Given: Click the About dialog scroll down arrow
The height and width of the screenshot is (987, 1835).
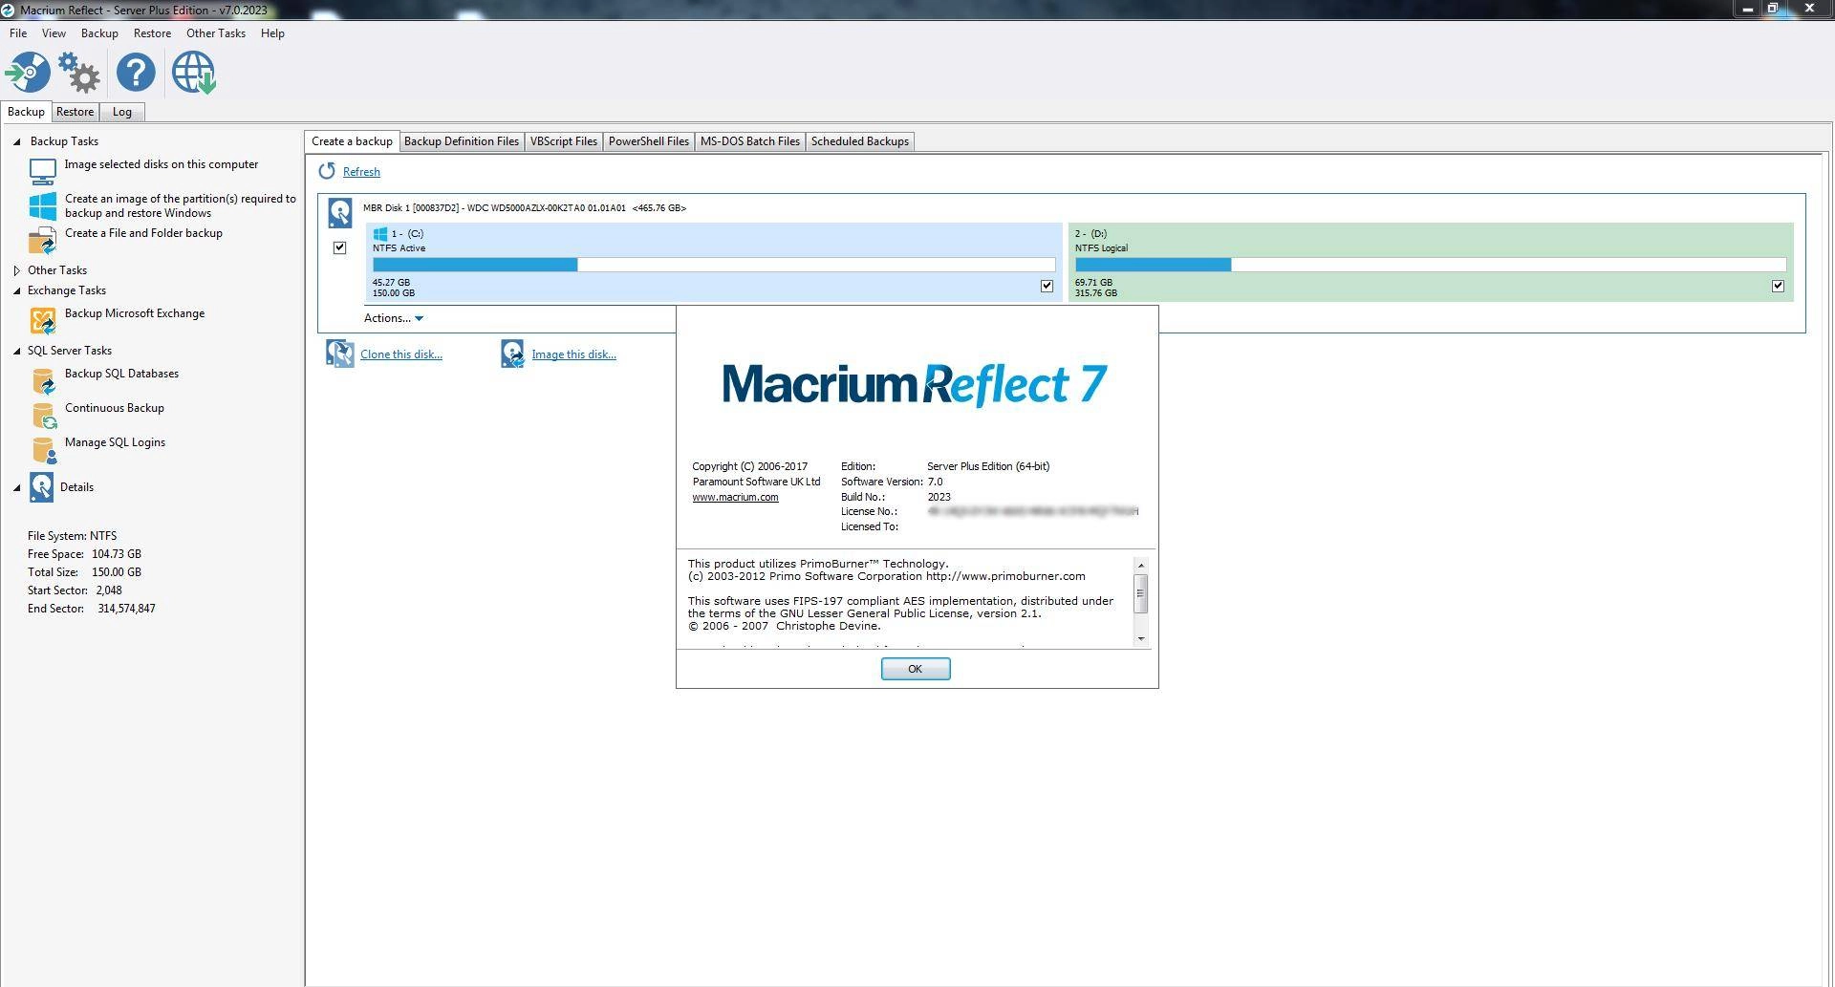Looking at the screenshot, I should click(x=1140, y=638).
